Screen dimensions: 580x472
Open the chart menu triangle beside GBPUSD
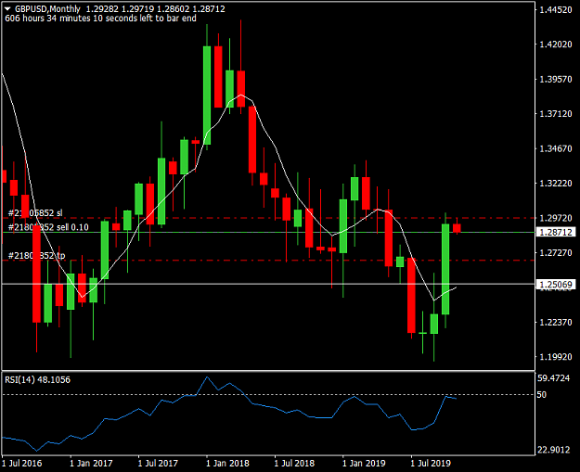click(7, 8)
